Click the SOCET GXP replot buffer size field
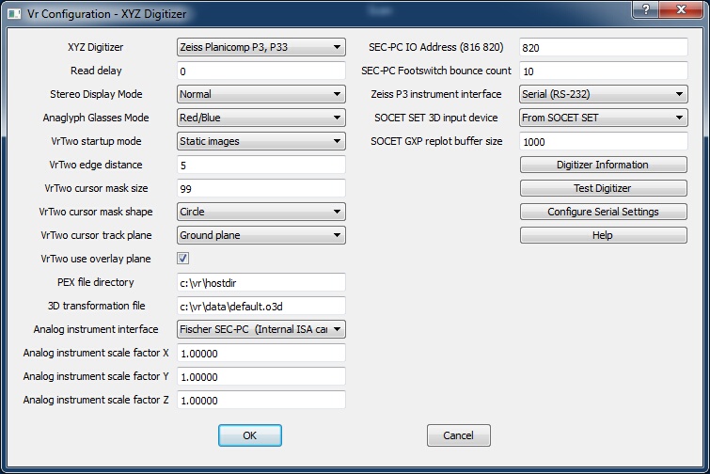The height and width of the screenshot is (474, 710). coord(604,141)
